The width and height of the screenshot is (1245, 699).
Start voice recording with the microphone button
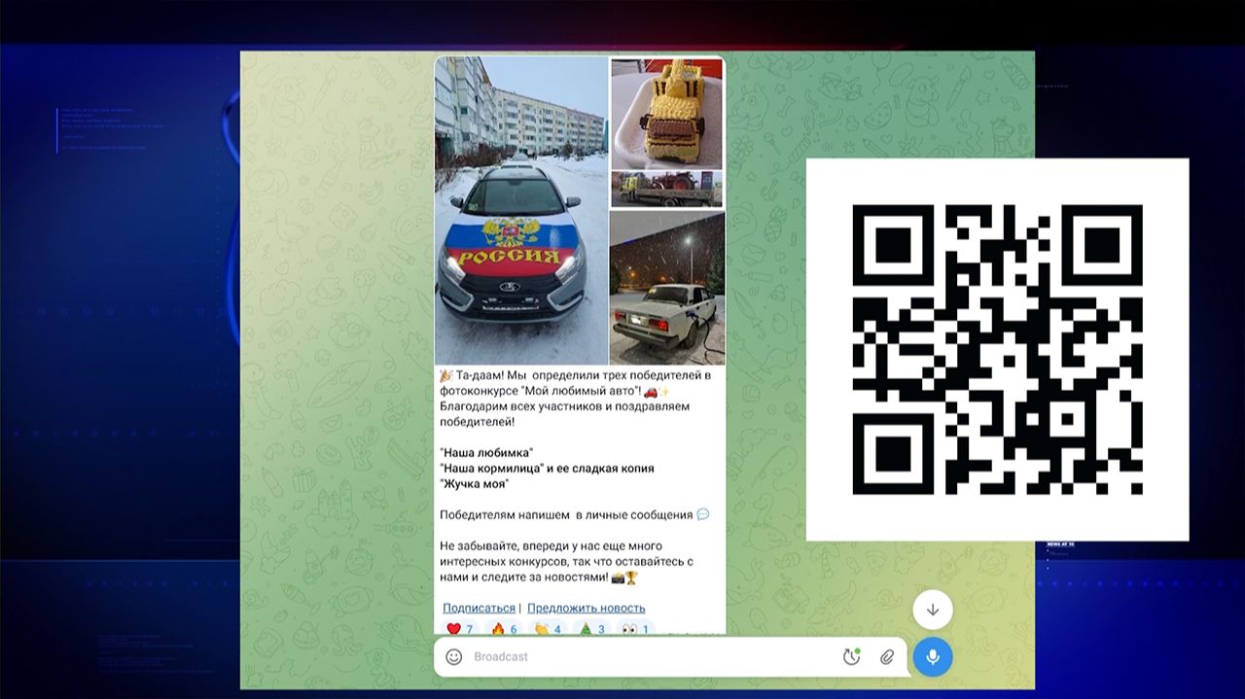point(933,657)
